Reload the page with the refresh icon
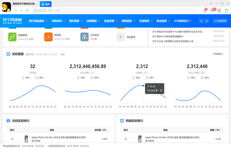This screenshot has width=231, height=149. [27, 11]
